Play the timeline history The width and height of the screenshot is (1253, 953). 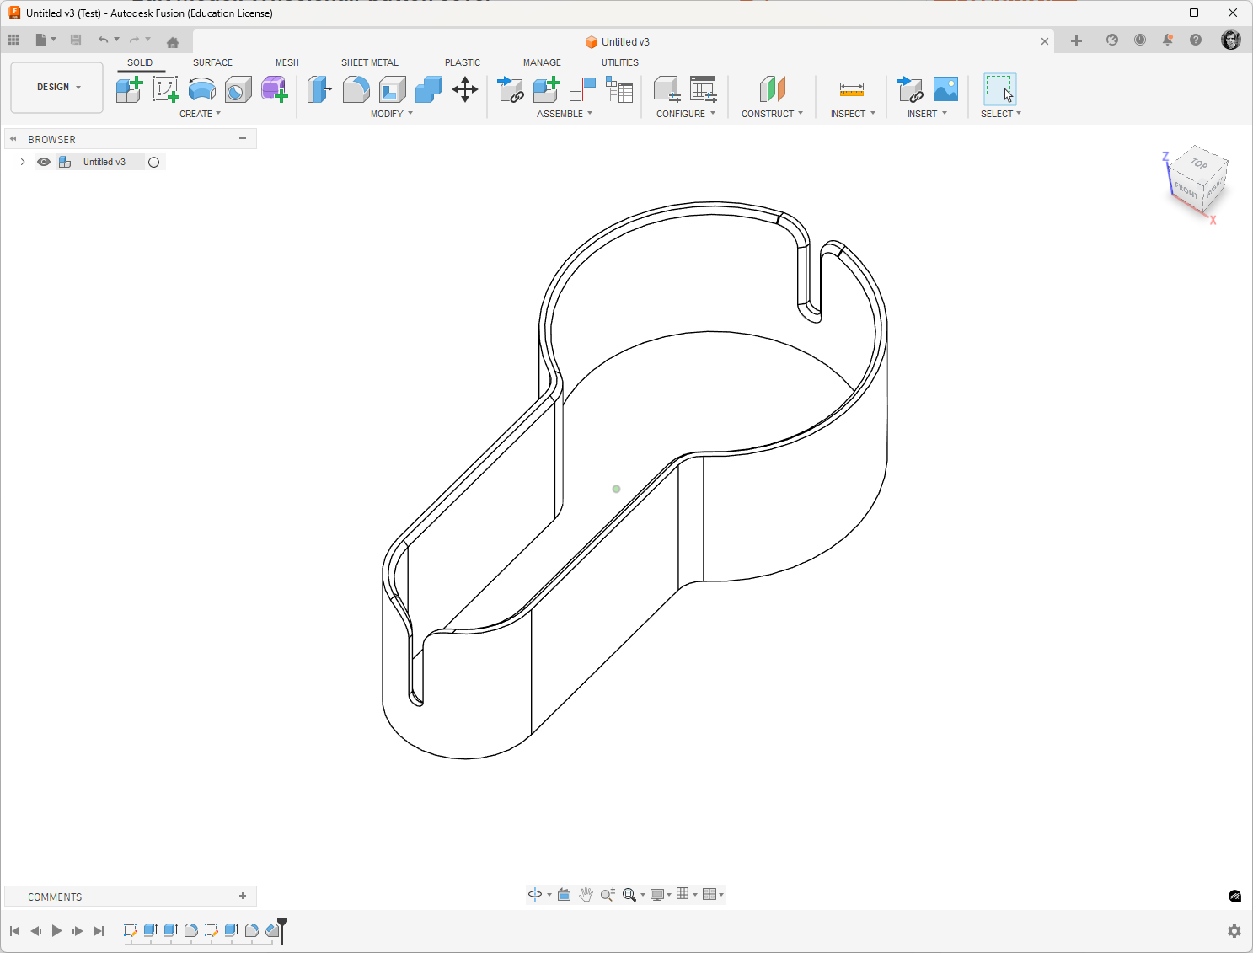[56, 931]
